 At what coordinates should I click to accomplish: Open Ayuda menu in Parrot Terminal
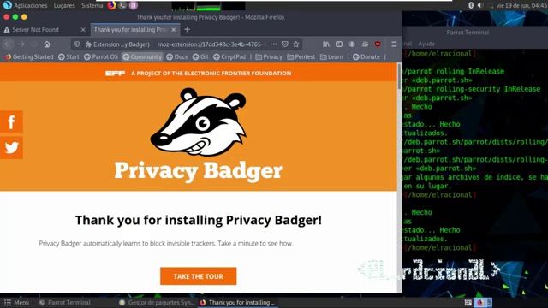coord(426,44)
